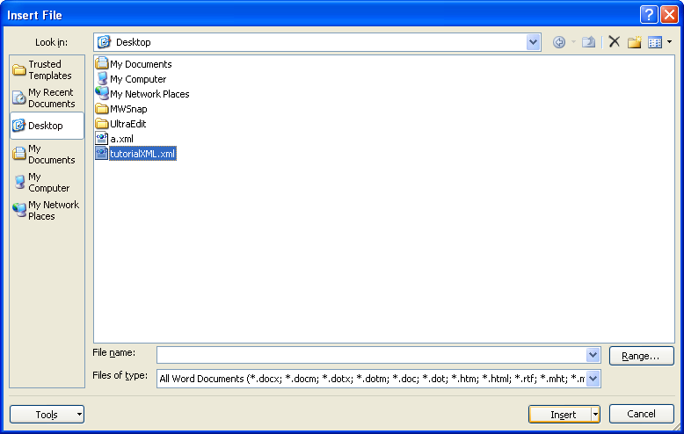
Task: Click the Back navigation arrow icon
Action: coord(559,42)
